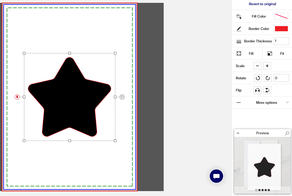Click the Revert to original link
The width and height of the screenshot is (292, 196).
coord(262,4)
